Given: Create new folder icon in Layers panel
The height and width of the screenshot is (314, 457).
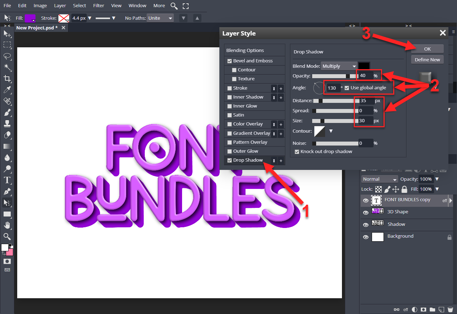Looking at the screenshot, I should [433, 309].
